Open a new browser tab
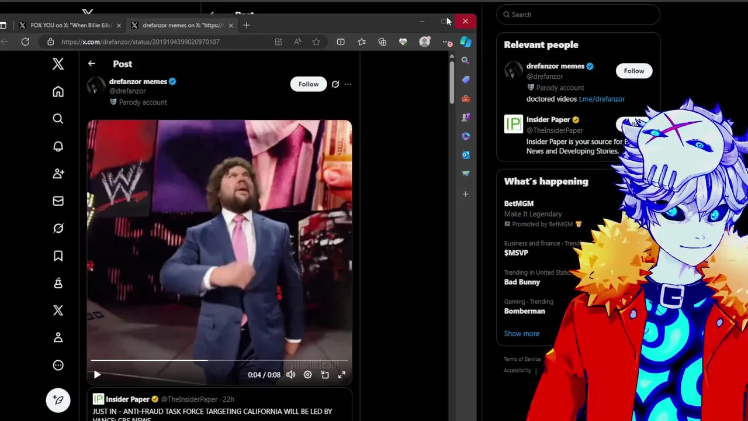Image resolution: width=748 pixels, height=421 pixels. 246,25
